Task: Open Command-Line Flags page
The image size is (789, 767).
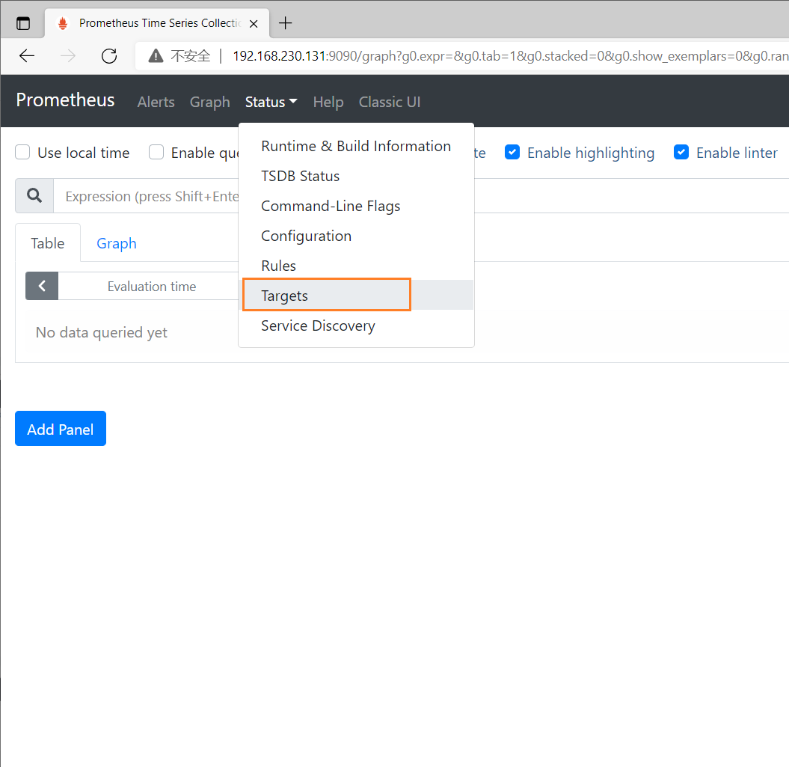Action: coord(356,206)
